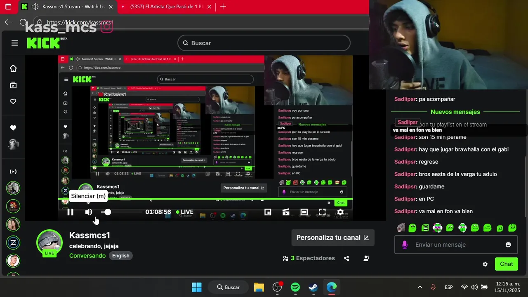Open the player settings gear
Viewport: 528px width, 297px height.
coord(340,212)
